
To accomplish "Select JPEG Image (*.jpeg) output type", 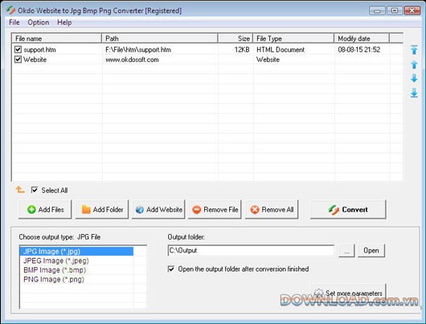I will click(x=76, y=260).
